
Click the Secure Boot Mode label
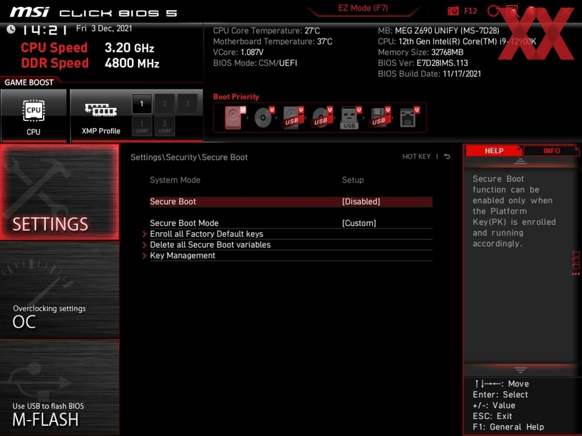coord(184,223)
